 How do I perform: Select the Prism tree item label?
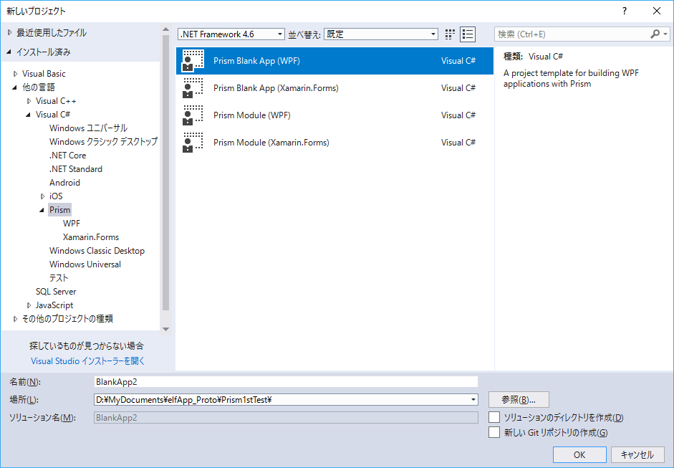59,210
